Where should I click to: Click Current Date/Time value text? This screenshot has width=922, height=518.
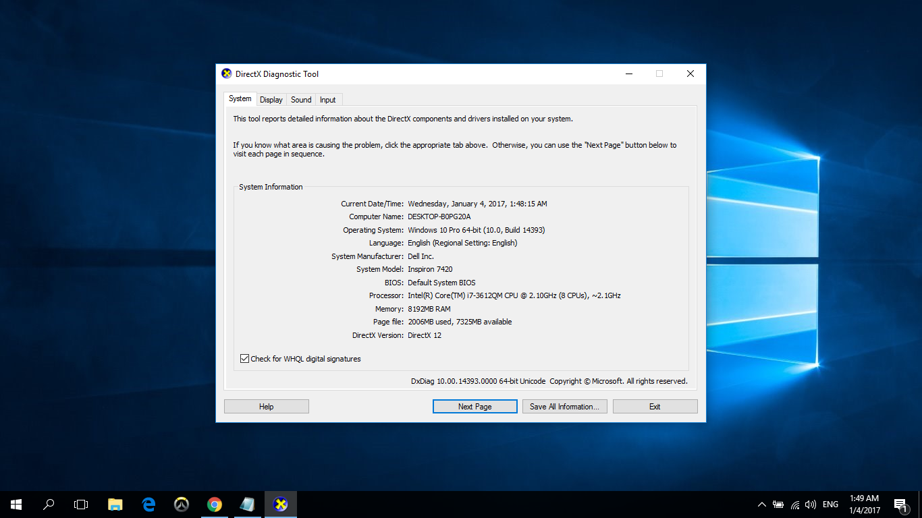click(477, 204)
